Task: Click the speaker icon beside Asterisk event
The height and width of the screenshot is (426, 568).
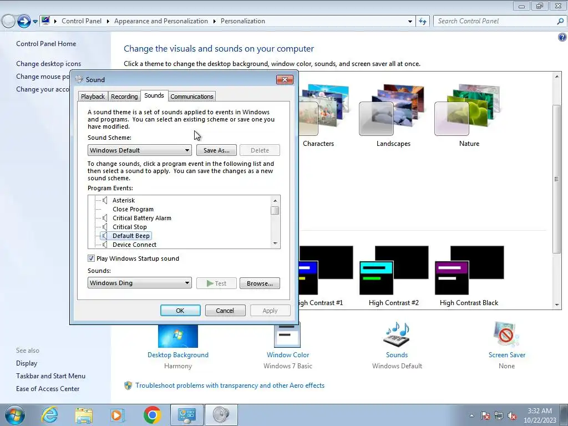Action: point(105,200)
